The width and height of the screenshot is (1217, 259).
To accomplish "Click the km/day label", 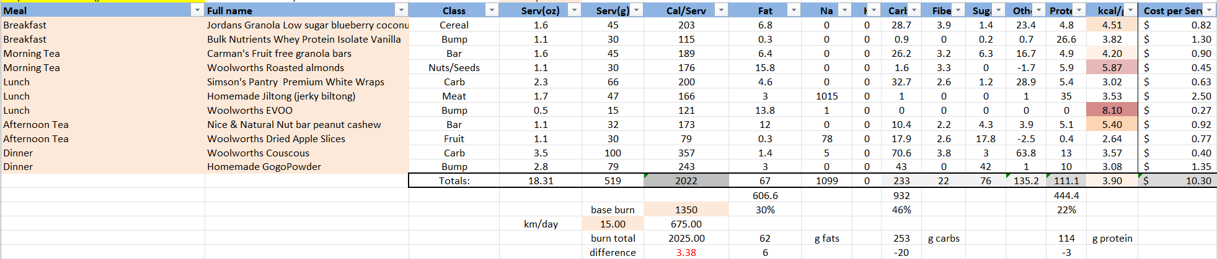I will click(x=541, y=224).
